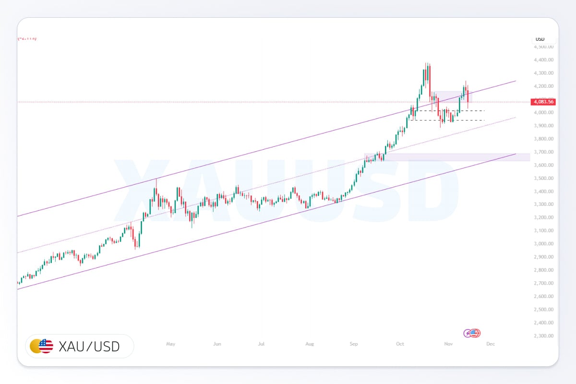Select the Oct label on the time axis

400,344
